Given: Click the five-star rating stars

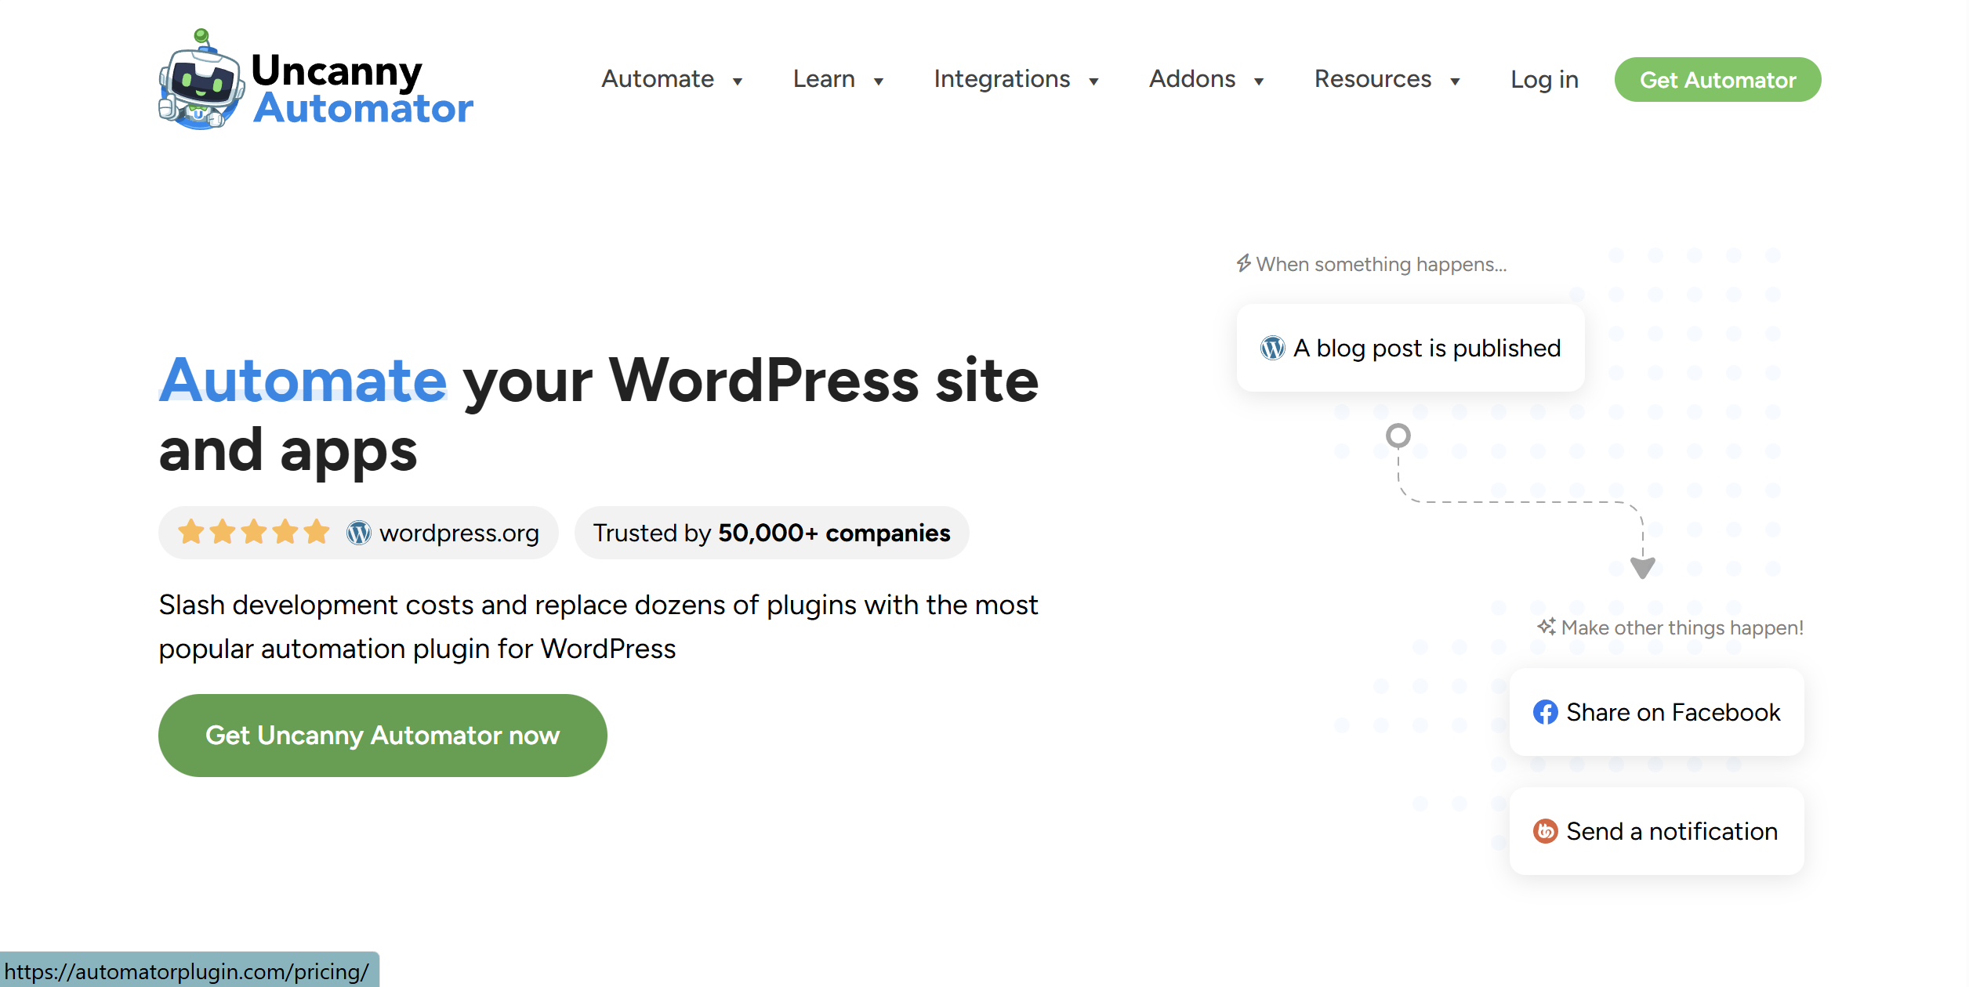Looking at the screenshot, I should coord(253,532).
